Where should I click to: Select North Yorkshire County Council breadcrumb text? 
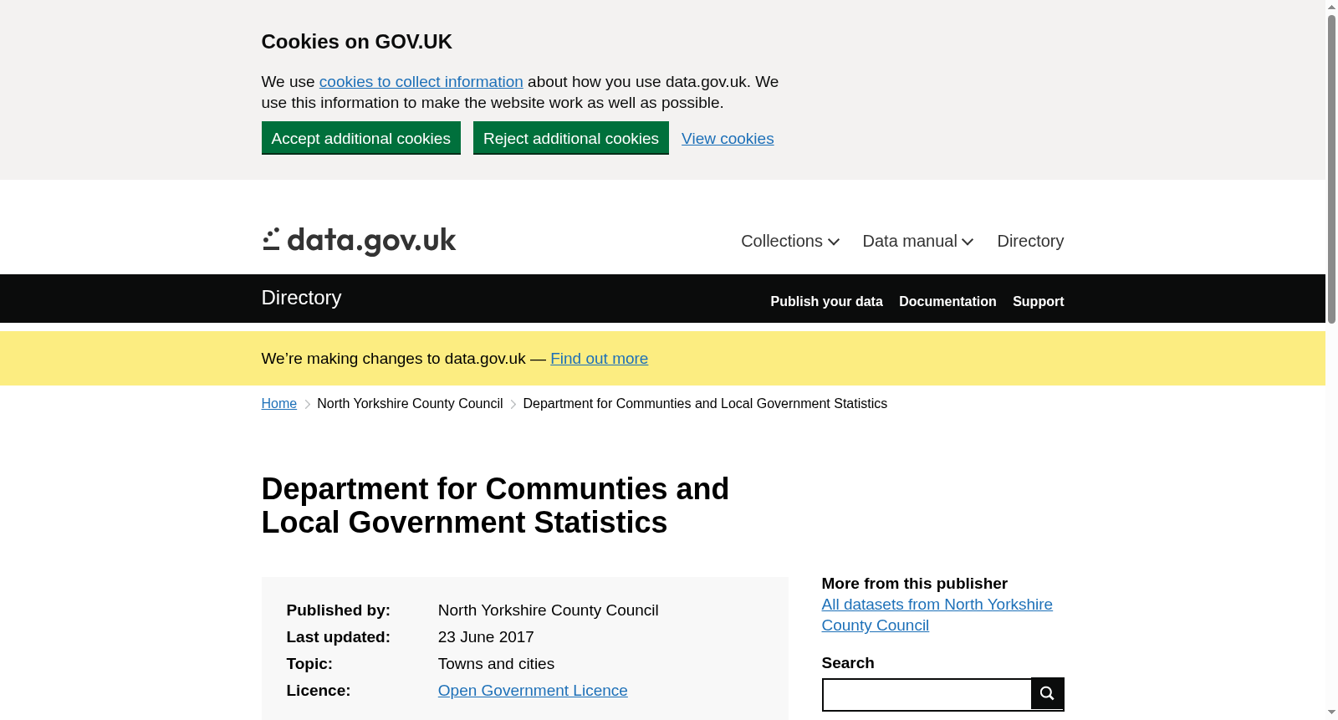[x=410, y=404]
